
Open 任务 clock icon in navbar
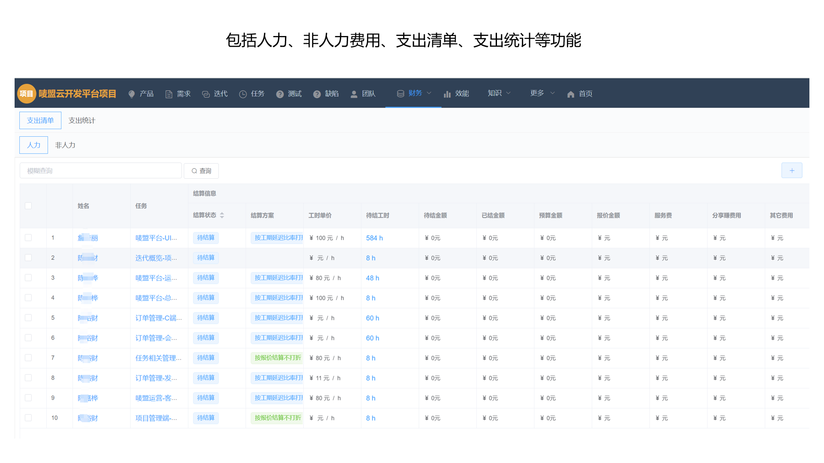243,94
